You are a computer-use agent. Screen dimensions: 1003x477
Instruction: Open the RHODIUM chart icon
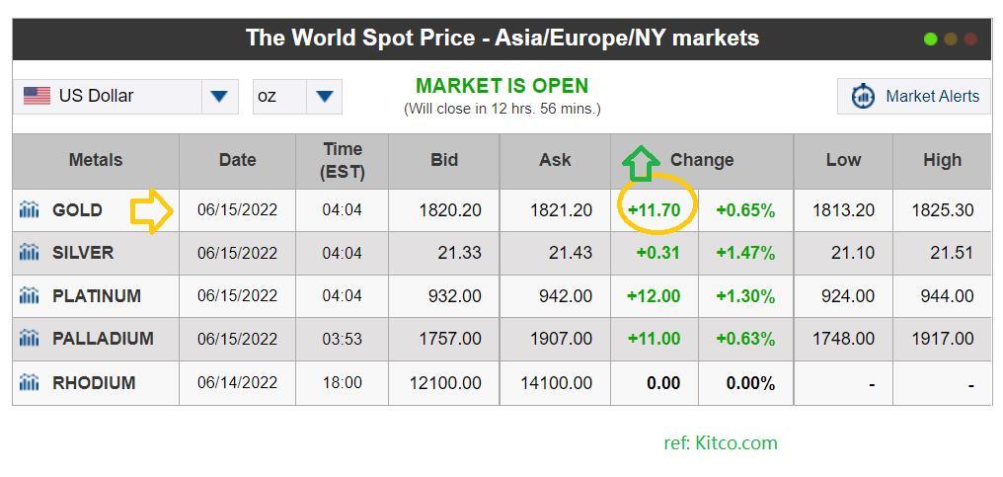[29, 383]
